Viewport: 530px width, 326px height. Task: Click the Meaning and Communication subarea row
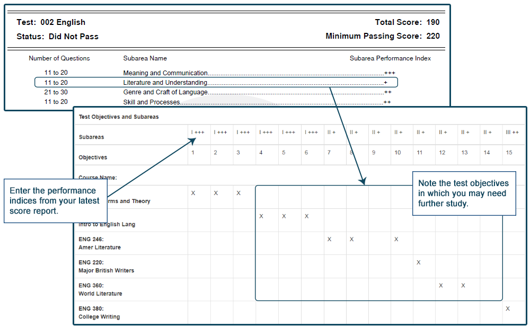point(165,73)
